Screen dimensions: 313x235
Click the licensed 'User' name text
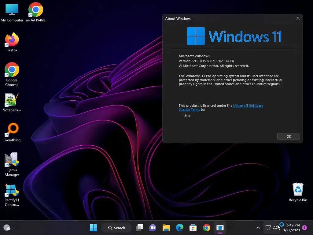(x=187, y=116)
